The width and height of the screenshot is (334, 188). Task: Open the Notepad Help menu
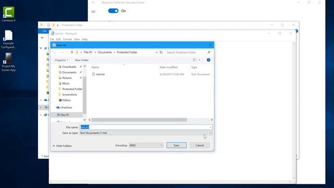(x=85, y=39)
